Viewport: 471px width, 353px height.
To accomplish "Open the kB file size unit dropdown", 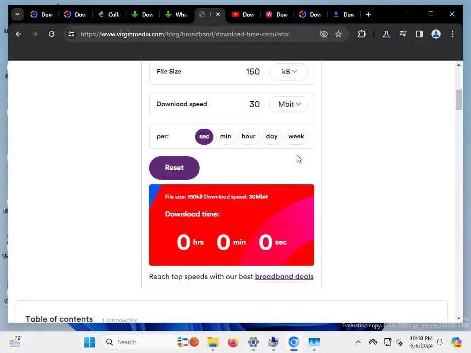I will click(288, 72).
